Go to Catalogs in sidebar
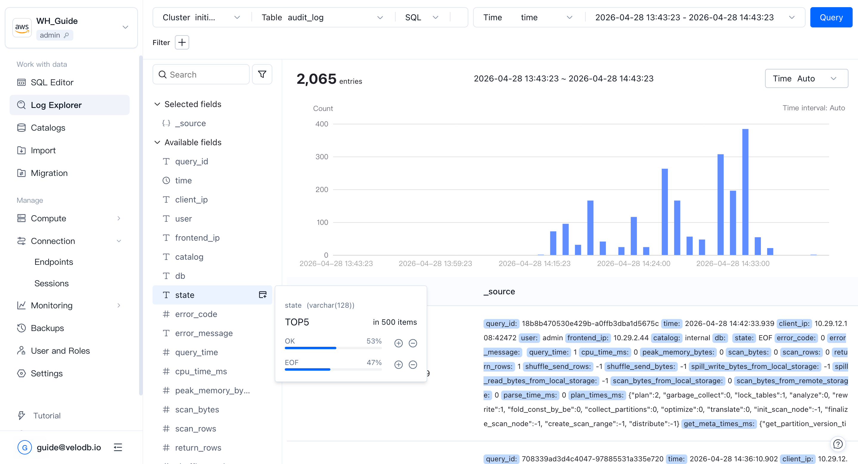This screenshot has width=858, height=464. pyautogui.click(x=48, y=128)
